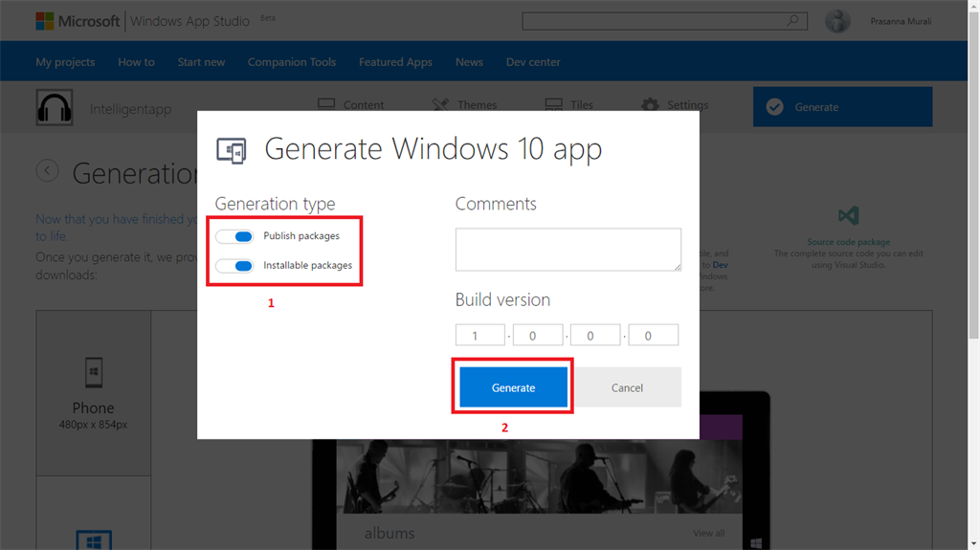
Task: Toggle the Publish packages switch
Action: [x=234, y=236]
